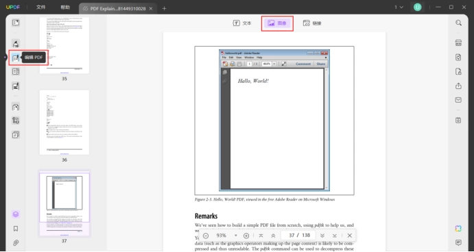Open the 文件 menu

(x=40, y=8)
